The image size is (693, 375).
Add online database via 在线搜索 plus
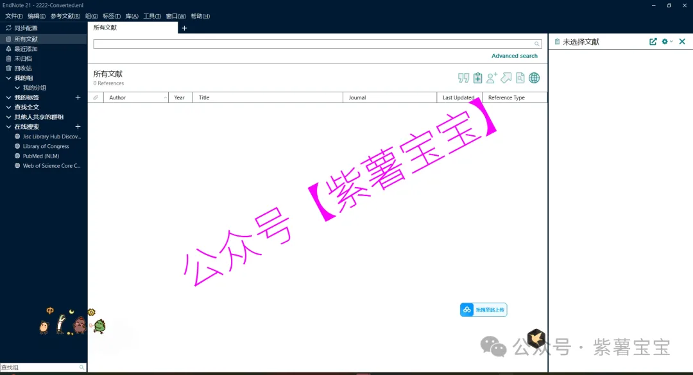(78, 127)
